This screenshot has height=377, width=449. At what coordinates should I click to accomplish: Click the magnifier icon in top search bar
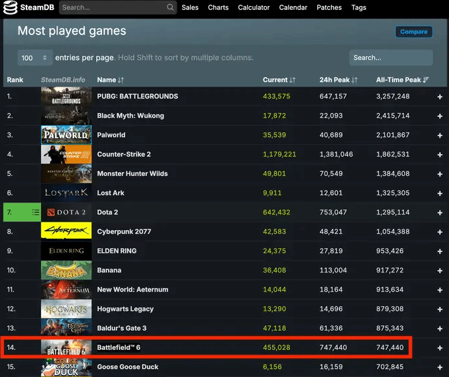click(170, 8)
